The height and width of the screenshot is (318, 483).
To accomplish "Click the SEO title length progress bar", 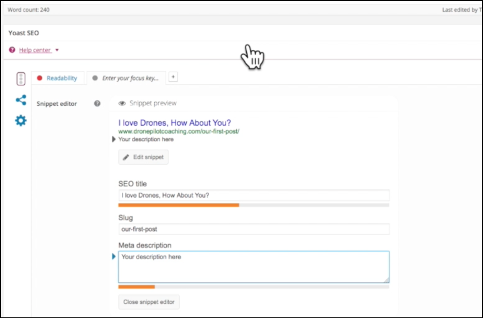I will click(254, 205).
